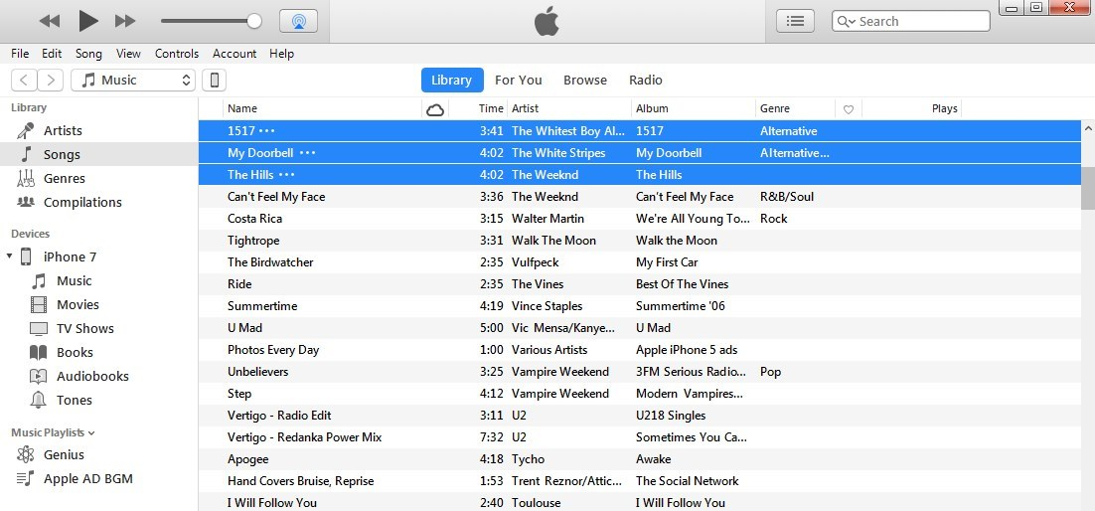Image resolution: width=1095 pixels, height=511 pixels.
Task: Click the song list scroll up arrow
Action: point(1087,128)
